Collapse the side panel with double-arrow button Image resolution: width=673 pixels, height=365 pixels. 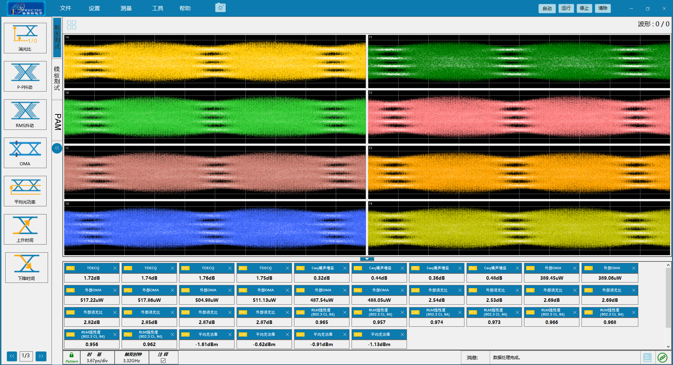coord(57,148)
